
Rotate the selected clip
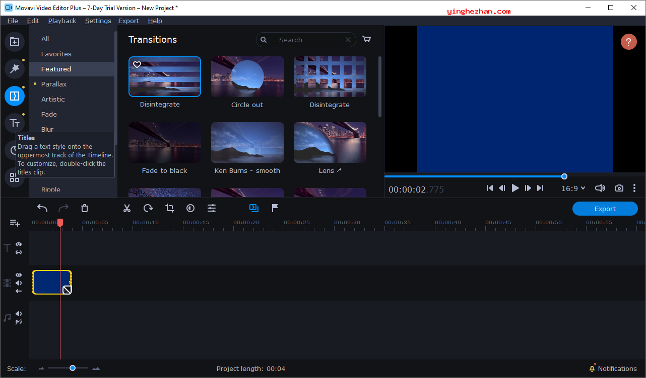[148, 208]
